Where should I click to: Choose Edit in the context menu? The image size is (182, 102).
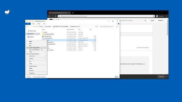coord(30,46)
